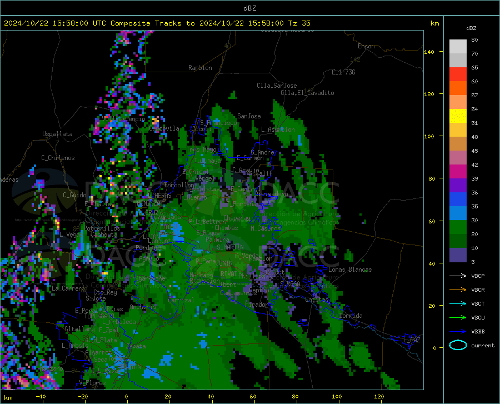Select the red 60-65 dBZ swatch

(x=458, y=74)
